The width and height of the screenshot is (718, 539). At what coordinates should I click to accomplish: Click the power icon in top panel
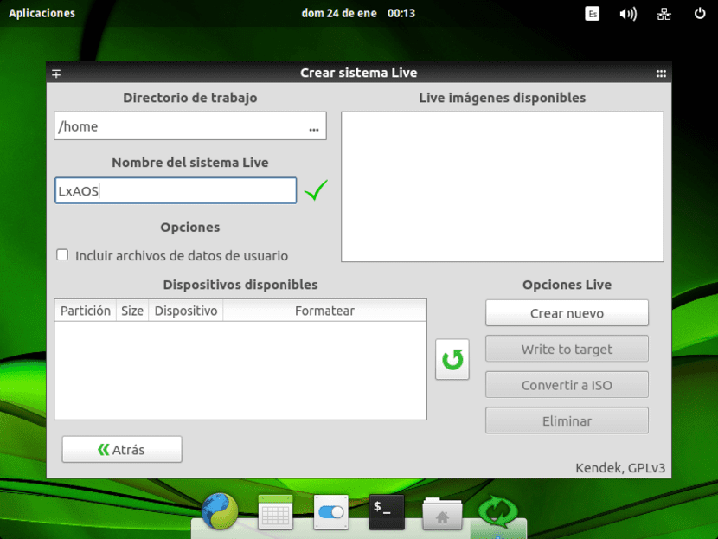[700, 14]
